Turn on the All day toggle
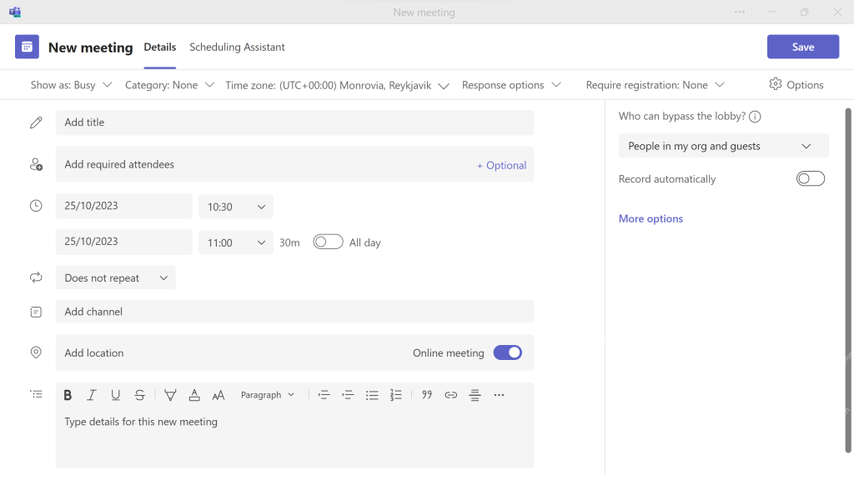The image size is (854, 480). [328, 242]
